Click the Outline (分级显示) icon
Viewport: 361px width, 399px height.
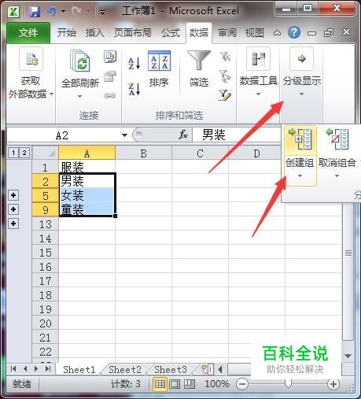301,59
